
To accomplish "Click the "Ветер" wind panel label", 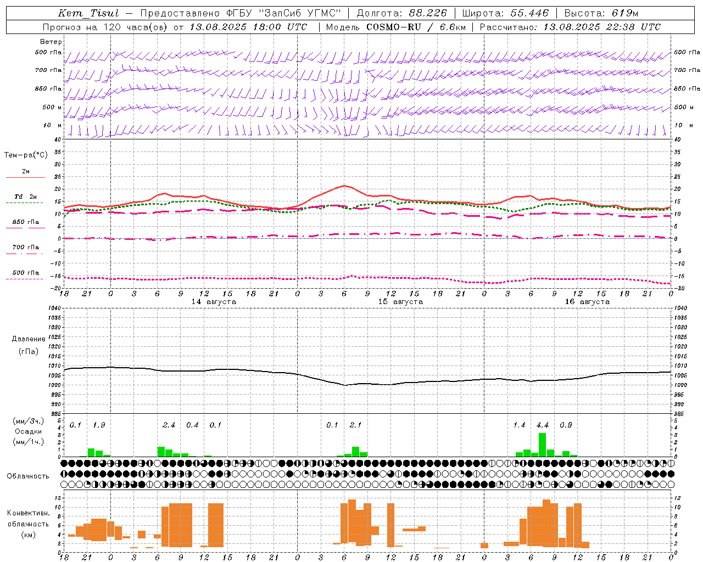I will point(51,42).
